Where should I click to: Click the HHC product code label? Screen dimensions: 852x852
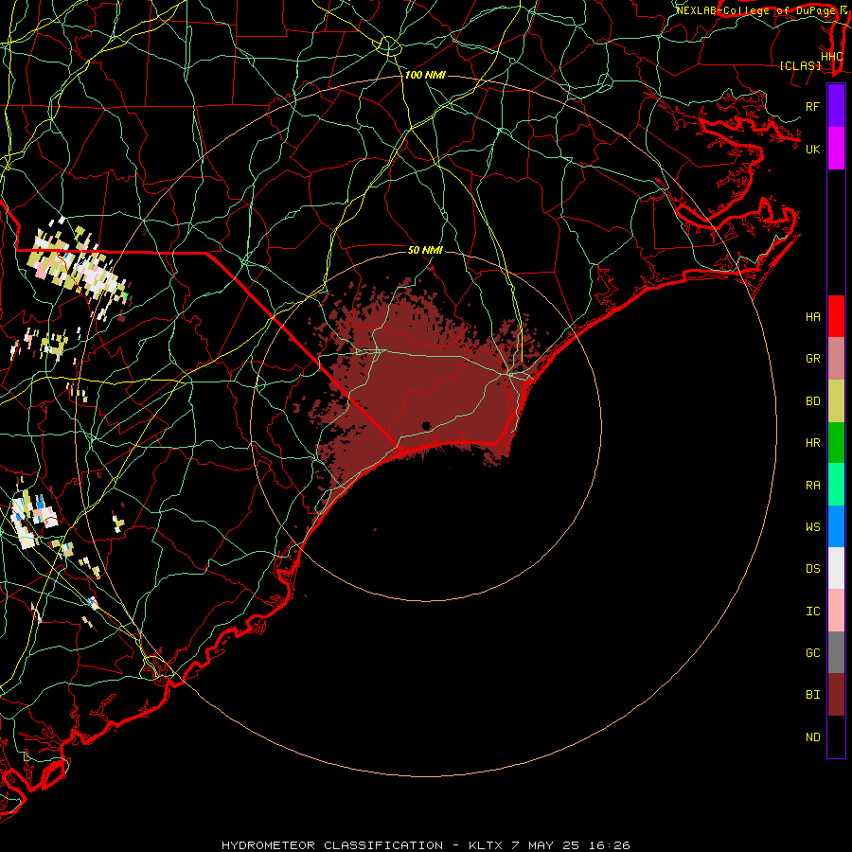click(832, 57)
